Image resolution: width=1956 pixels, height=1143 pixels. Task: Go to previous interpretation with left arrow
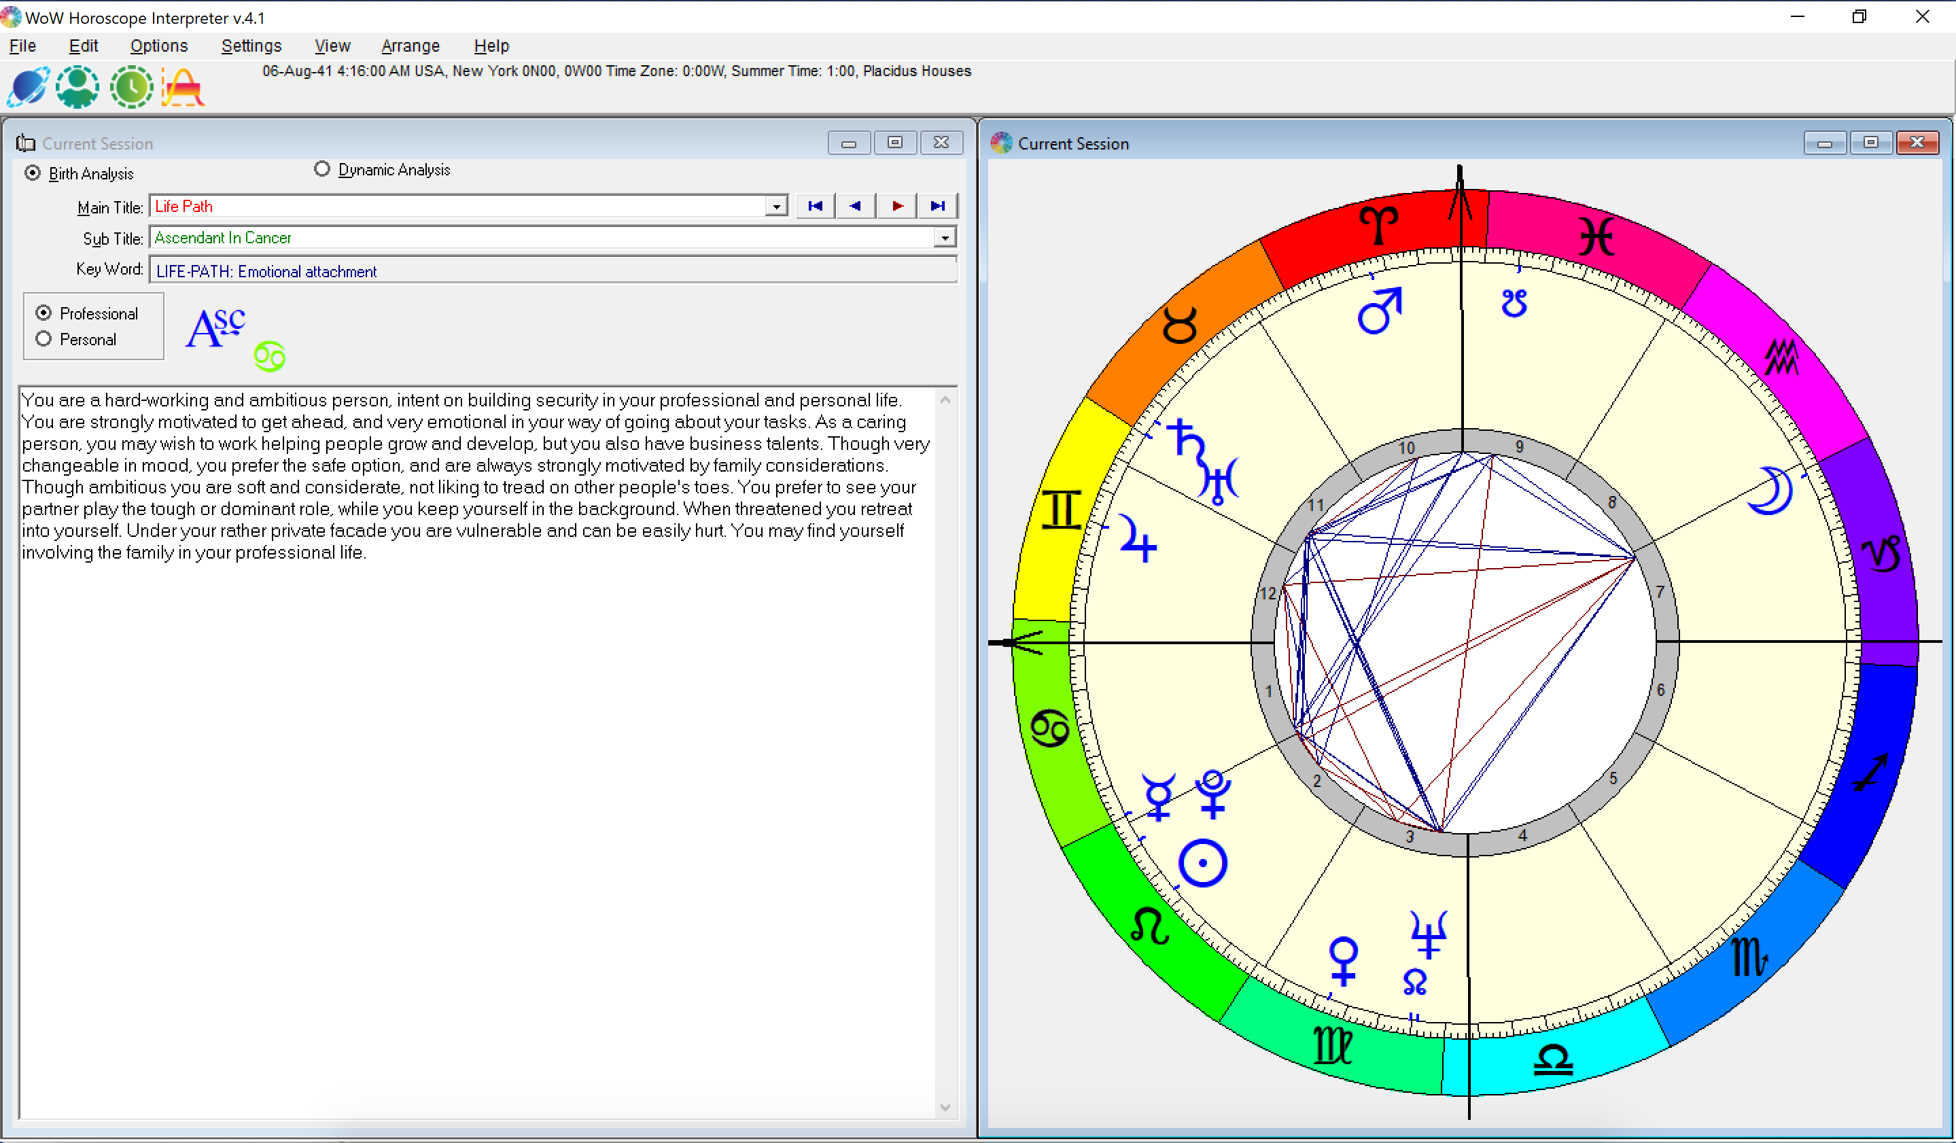856,207
